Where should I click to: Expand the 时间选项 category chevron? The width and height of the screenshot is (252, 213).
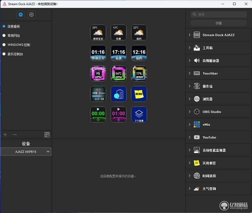190,176
